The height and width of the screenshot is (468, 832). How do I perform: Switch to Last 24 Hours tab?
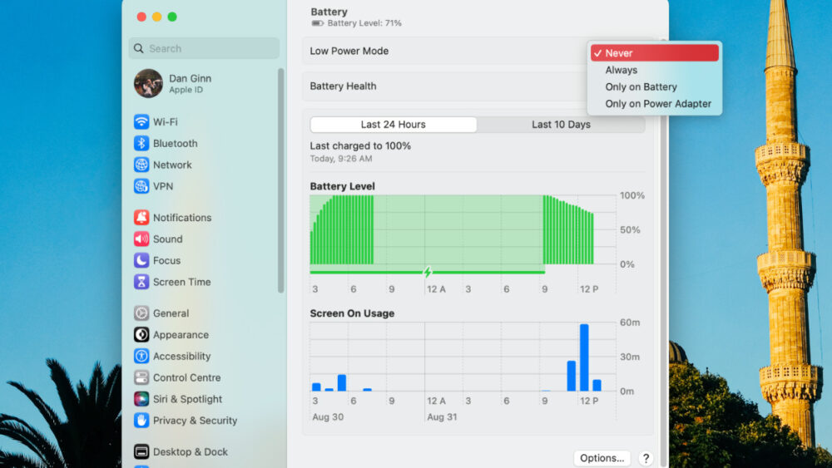point(394,125)
